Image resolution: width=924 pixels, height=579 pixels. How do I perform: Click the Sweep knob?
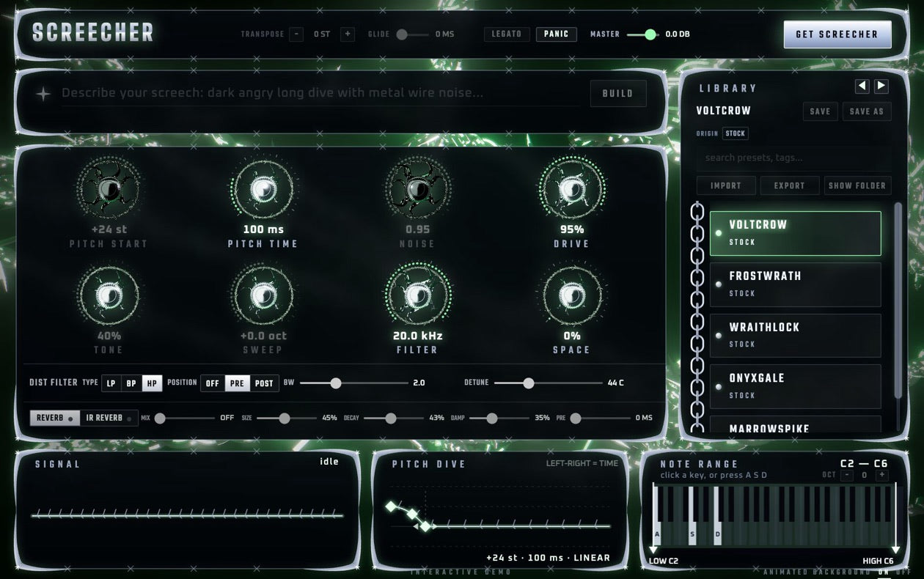click(x=263, y=296)
